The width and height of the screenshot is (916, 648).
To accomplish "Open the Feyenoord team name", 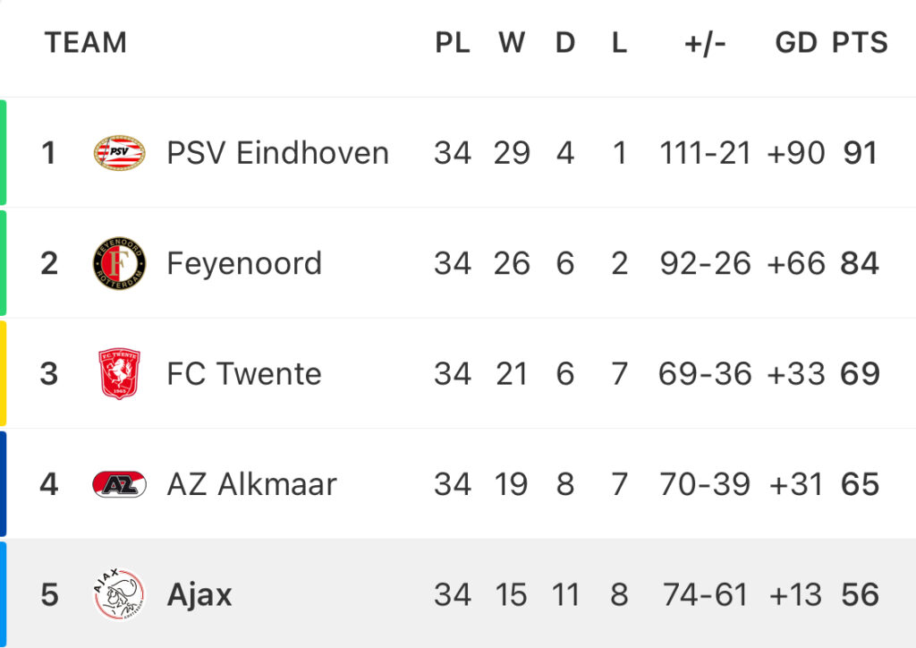I will (244, 263).
